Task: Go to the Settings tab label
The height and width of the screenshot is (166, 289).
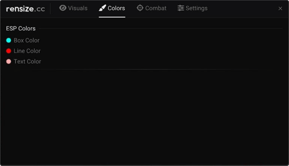Action: pos(197,8)
